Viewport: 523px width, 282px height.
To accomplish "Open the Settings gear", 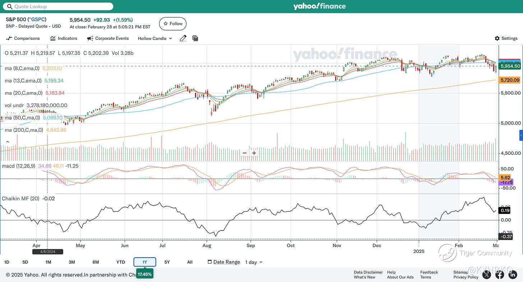I will [506, 38].
